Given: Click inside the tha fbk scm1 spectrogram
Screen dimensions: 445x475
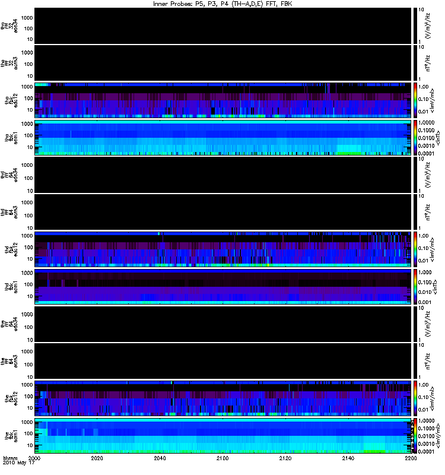Looking at the screenshot, I should click(x=223, y=138).
